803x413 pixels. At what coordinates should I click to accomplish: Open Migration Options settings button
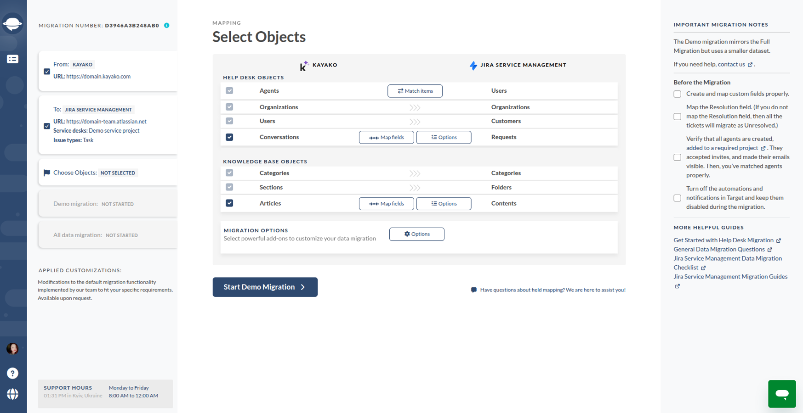click(x=416, y=234)
